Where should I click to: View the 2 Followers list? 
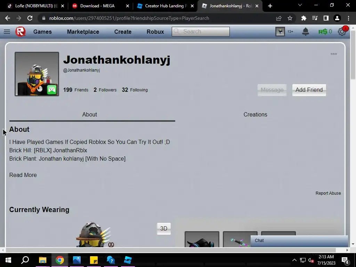[105, 90]
